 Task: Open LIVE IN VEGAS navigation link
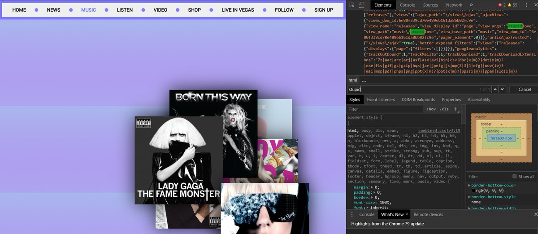point(238,10)
